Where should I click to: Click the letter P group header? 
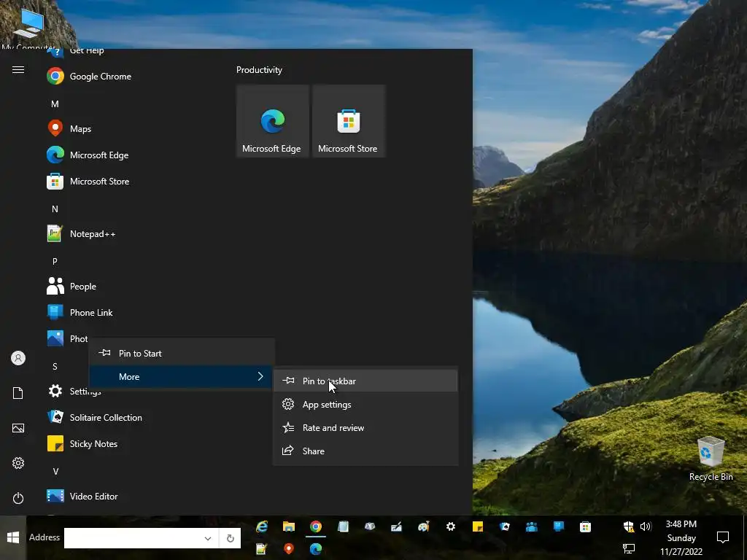(55, 262)
